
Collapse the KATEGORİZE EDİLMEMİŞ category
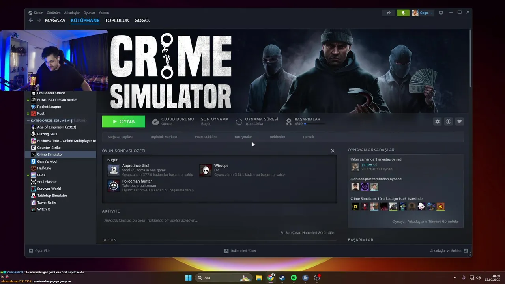pyautogui.click(x=28, y=121)
